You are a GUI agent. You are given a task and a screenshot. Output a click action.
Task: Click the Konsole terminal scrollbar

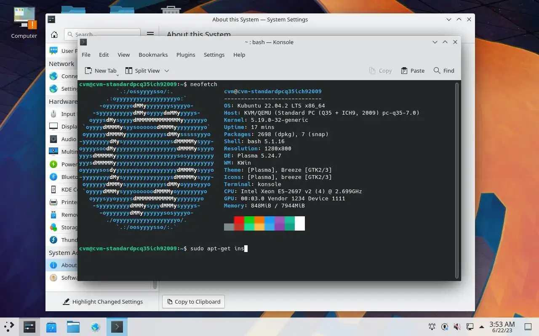[x=457, y=181]
